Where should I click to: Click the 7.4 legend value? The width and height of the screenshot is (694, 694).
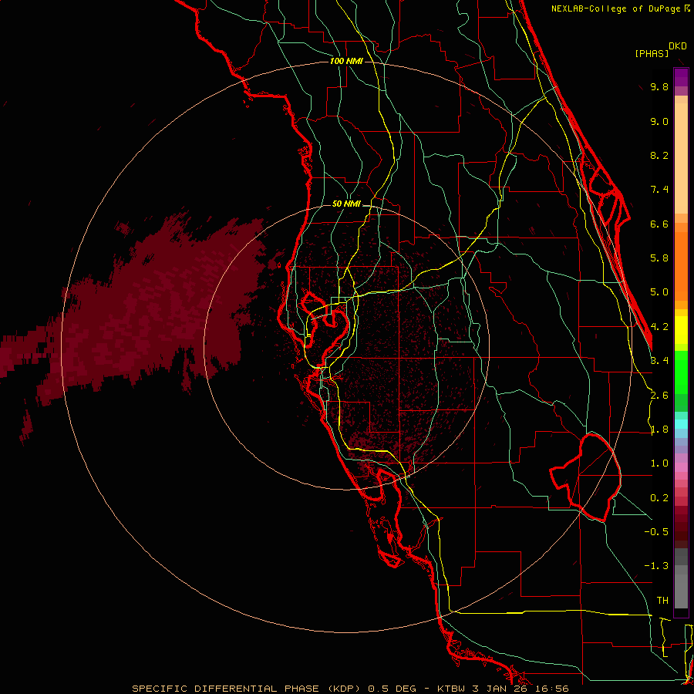[659, 190]
